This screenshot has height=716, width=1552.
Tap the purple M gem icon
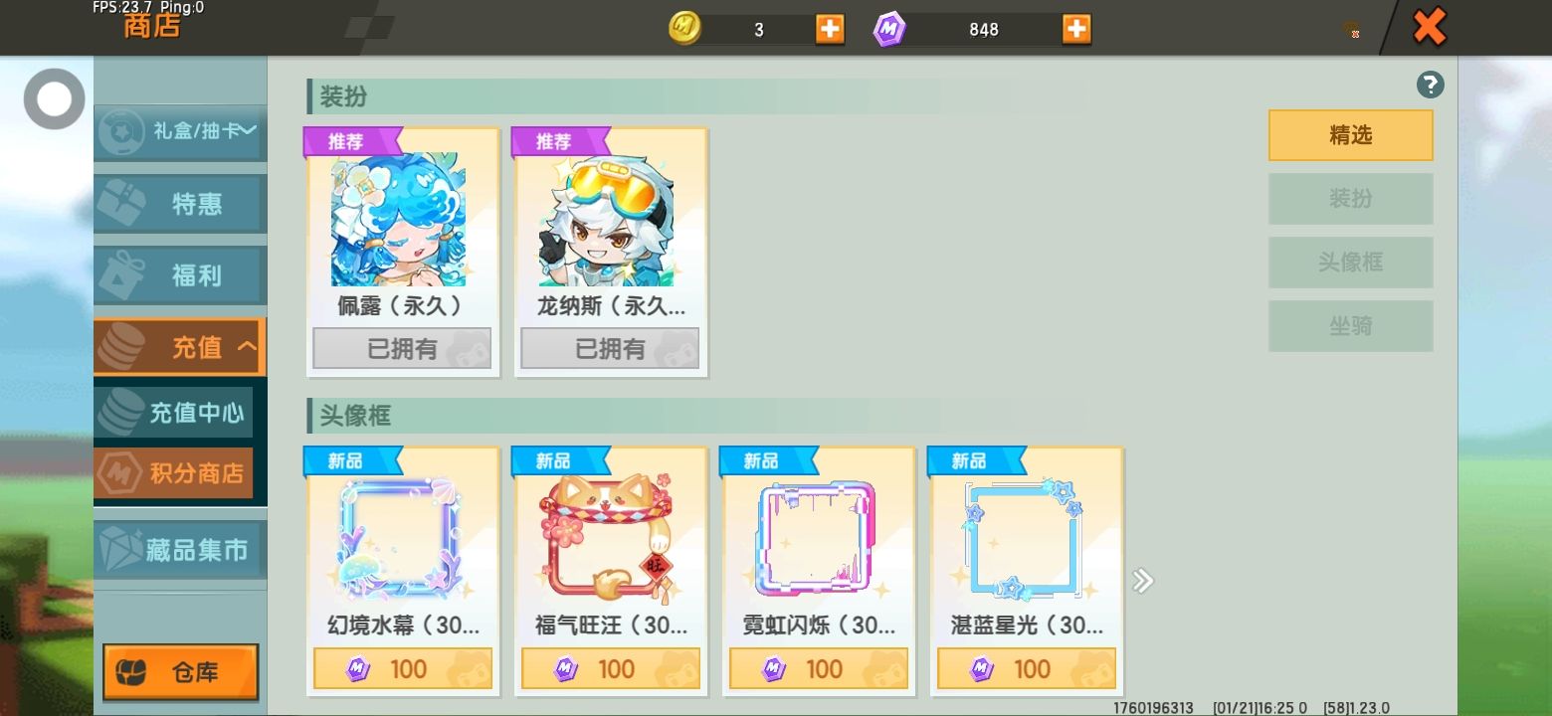(889, 30)
